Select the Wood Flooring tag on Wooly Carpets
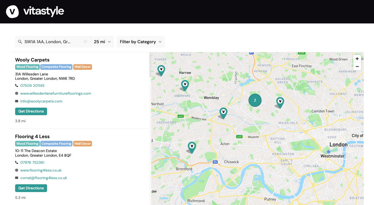This screenshot has width=374, height=205. click(27, 67)
